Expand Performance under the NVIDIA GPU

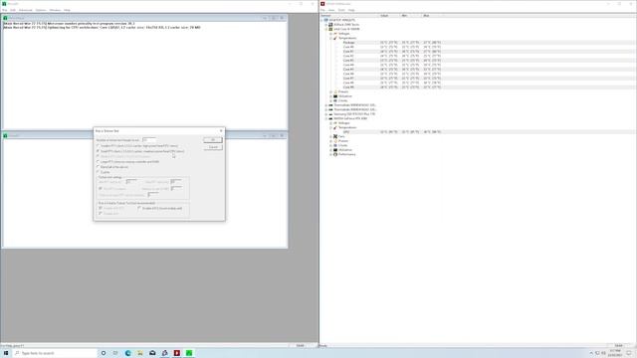click(x=331, y=154)
